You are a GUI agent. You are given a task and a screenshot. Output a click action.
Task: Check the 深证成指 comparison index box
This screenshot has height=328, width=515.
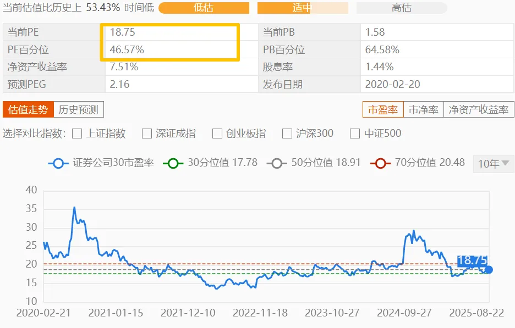click(x=147, y=134)
